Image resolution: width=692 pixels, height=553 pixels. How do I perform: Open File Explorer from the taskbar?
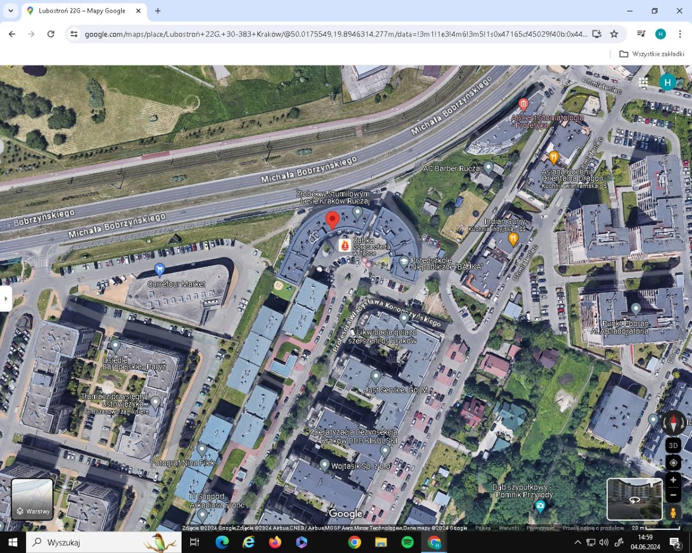pyautogui.click(x=381, y=542)
